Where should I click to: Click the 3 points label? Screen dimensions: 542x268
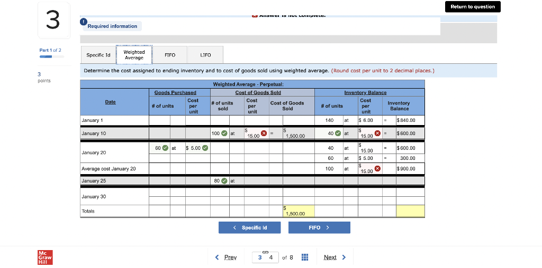44,78
